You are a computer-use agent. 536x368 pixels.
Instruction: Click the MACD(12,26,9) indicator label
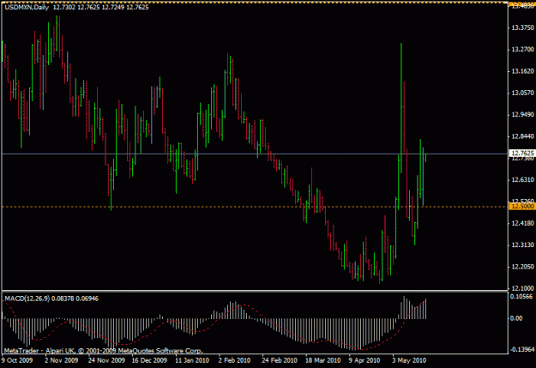point(27,299)
